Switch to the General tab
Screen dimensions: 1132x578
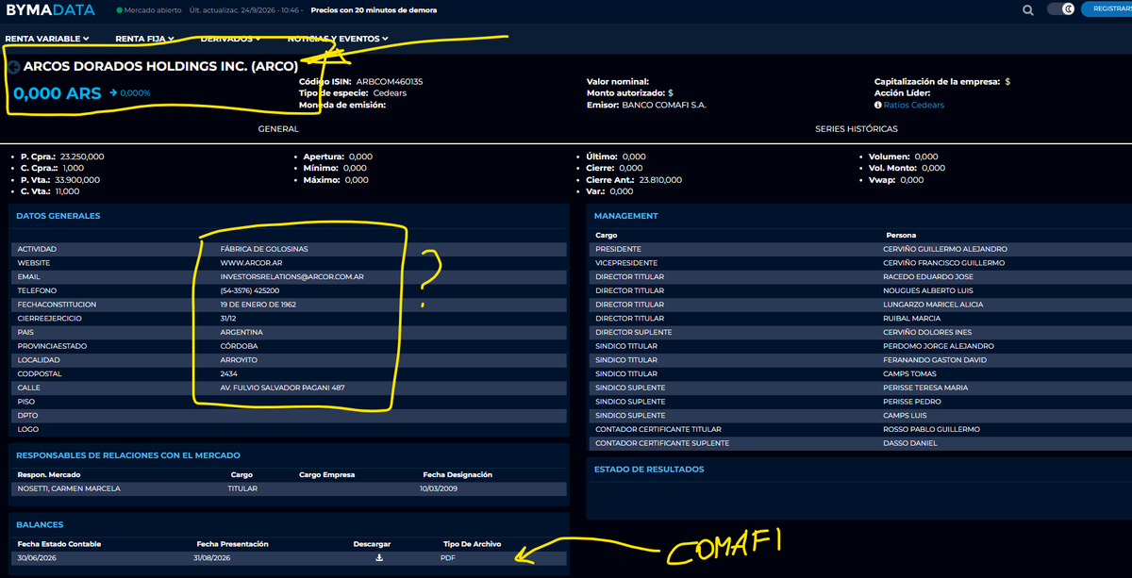278,129
